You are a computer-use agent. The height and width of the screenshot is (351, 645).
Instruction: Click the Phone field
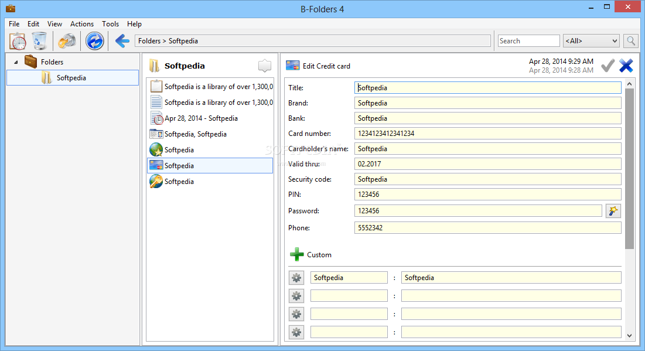tap(487, 227)
